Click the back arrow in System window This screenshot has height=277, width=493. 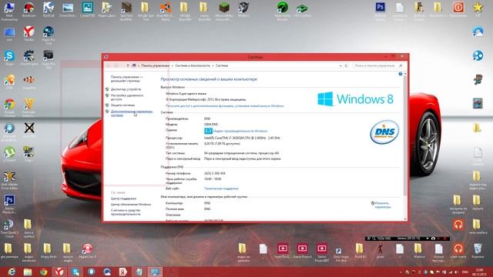tap(109, 65)
